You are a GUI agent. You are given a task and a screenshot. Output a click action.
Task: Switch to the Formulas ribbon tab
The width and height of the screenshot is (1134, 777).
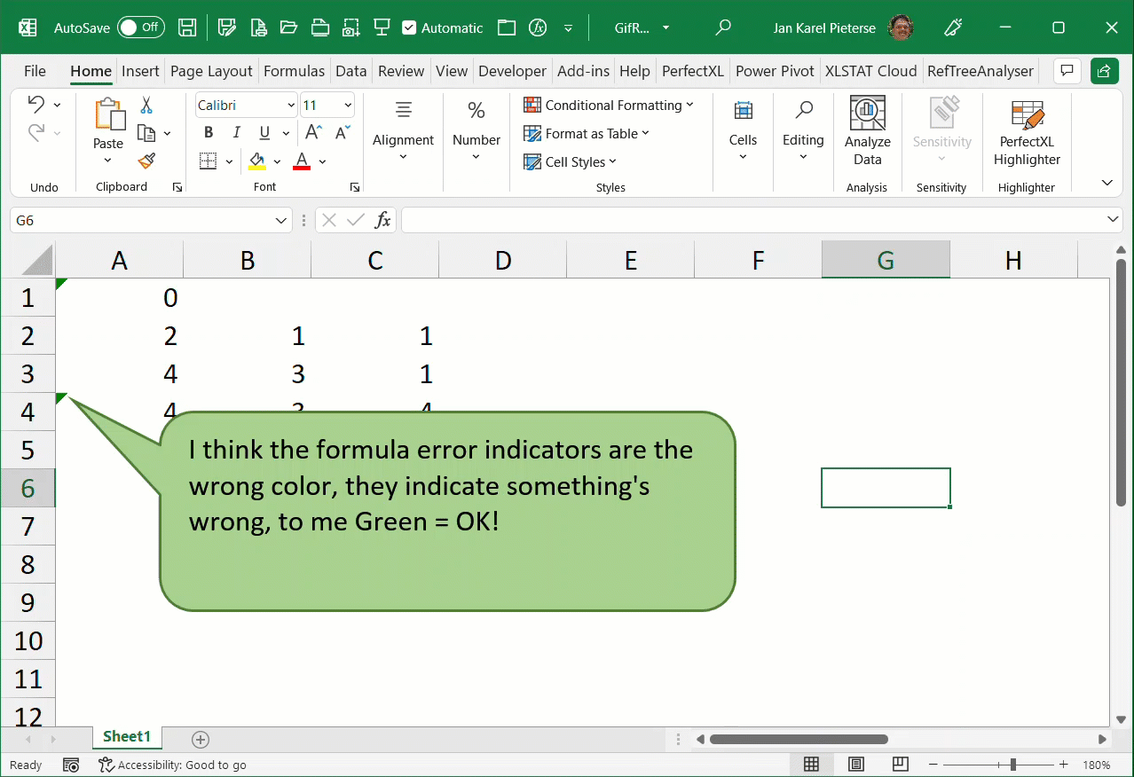(294, 70)
